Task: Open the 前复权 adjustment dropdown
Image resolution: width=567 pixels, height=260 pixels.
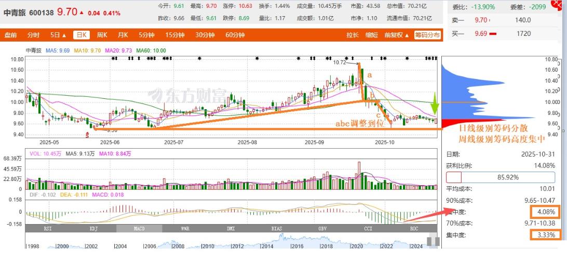Action: click(x=396, y=35)
